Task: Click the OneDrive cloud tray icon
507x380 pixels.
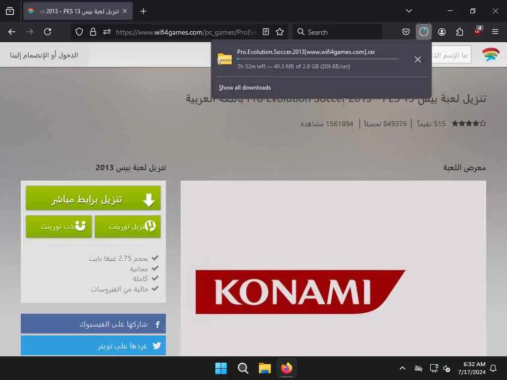Action: tap(418, 368)
